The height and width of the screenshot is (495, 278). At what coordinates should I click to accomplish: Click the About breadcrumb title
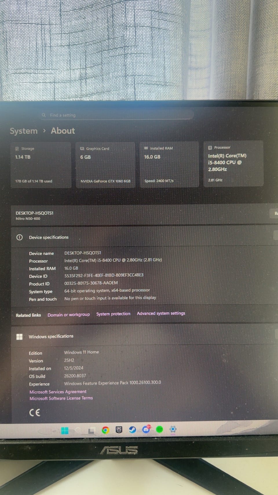(x=63, y=131)
